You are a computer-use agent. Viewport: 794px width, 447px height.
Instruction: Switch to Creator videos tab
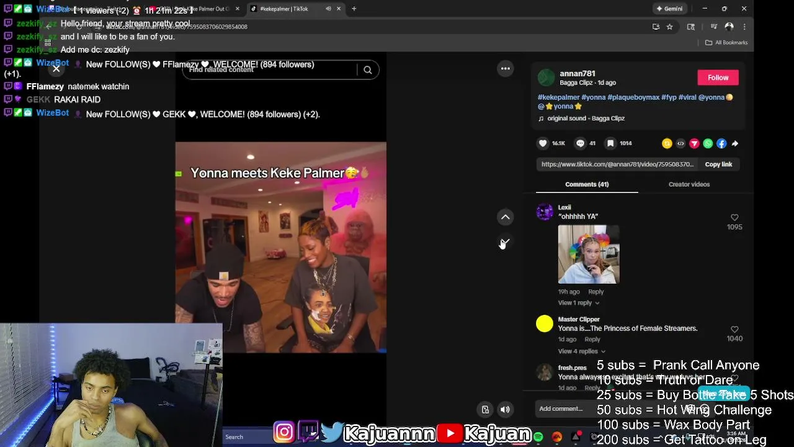(x=689, y=184)
